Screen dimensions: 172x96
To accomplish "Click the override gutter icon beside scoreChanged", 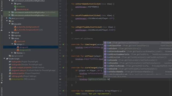I will click(x=63, y=67).
